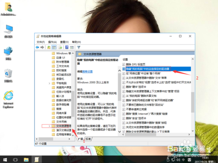Open the Windows Start button

[x=5, y=160]
